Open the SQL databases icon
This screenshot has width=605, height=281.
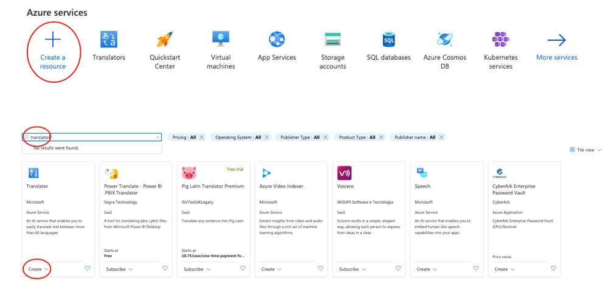point(388,40)
